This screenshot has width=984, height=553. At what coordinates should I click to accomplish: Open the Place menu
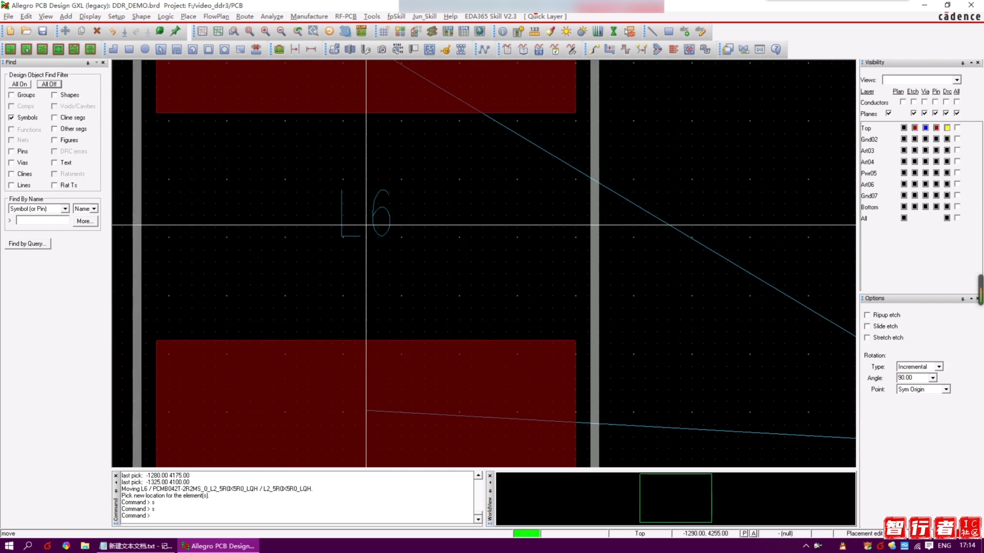pos(188,16)
